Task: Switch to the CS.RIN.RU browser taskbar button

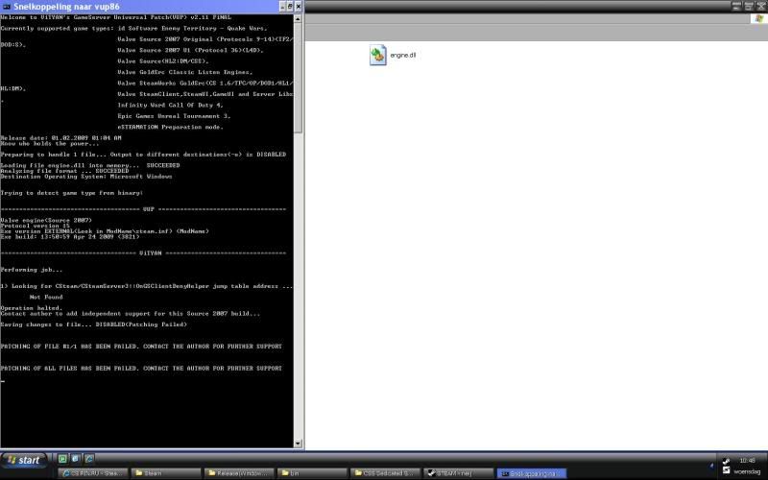Action: pyautogui.click(x=93, y=473)
